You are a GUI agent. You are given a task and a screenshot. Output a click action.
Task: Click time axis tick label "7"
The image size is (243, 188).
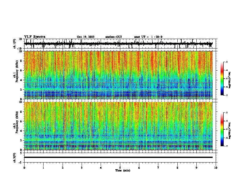[x=158, y=168]
